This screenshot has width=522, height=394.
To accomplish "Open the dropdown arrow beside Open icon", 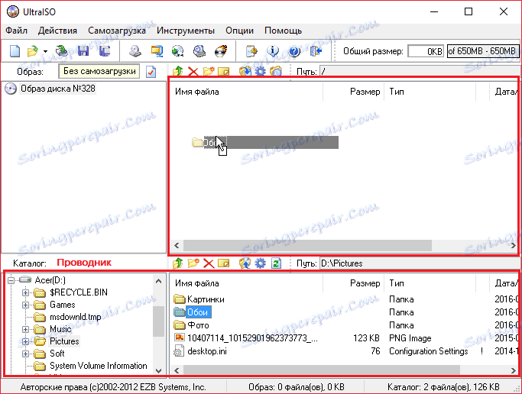I will coord(45,51).
